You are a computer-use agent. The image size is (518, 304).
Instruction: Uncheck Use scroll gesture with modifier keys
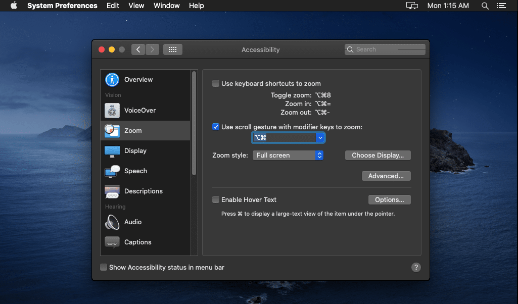pos(216,127)
